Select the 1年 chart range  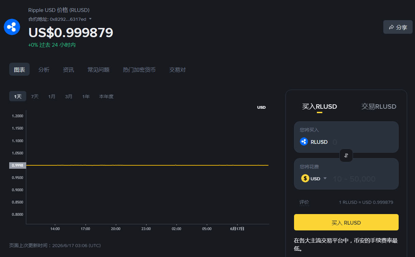86,96
